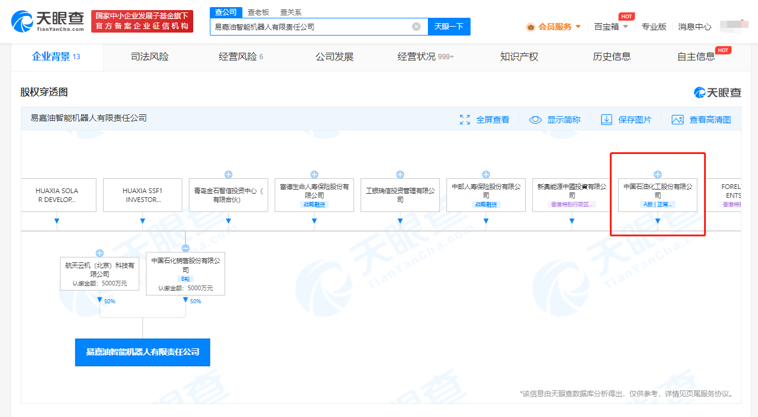Expand shareholders of 青岛金石智信投资中心
The image size is (758, 417).
[x=228, y=174]
